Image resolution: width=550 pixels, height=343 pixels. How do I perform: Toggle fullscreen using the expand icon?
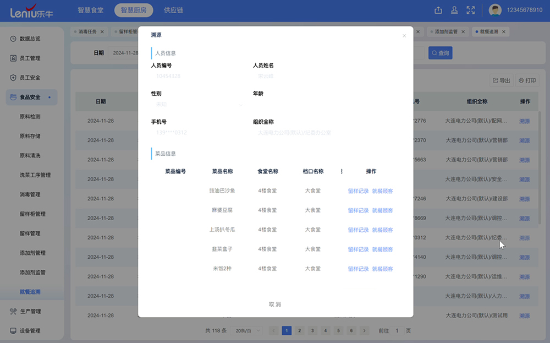pyautogui.click(x=470, y=10)
